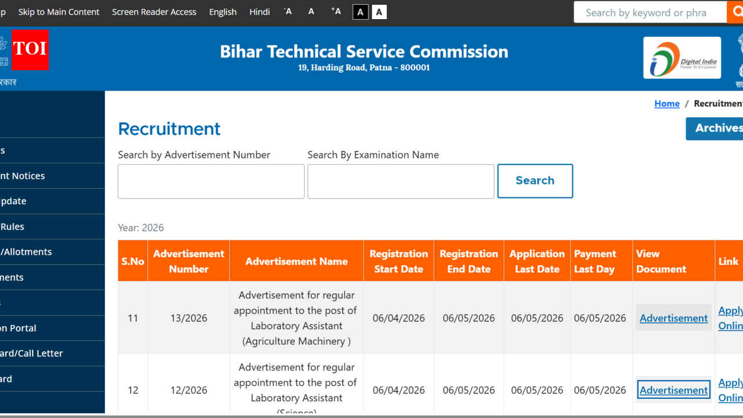The width and height of the screenshot is (743, 418).
Task: Click the Registration End Date header
Action: (x=469, y=261)
